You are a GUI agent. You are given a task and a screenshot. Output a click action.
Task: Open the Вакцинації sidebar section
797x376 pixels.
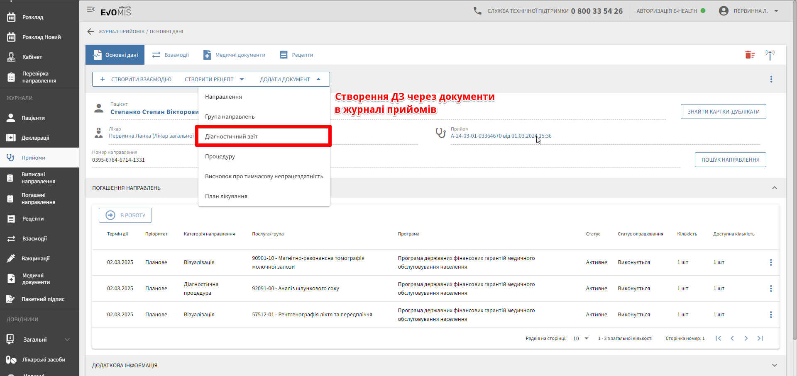[35, 258]
